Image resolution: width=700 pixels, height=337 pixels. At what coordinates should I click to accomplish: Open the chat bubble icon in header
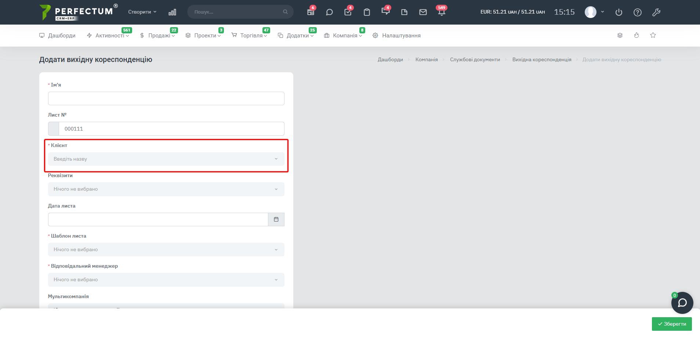(329, 12)
